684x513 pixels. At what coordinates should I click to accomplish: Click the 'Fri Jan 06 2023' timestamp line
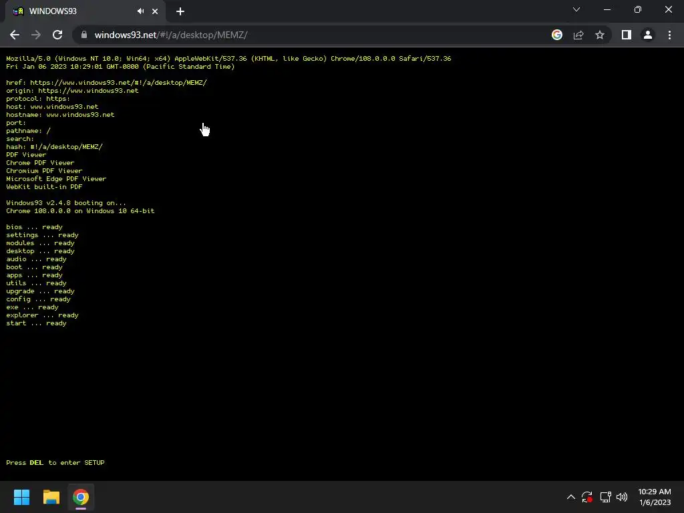[120, 66]
